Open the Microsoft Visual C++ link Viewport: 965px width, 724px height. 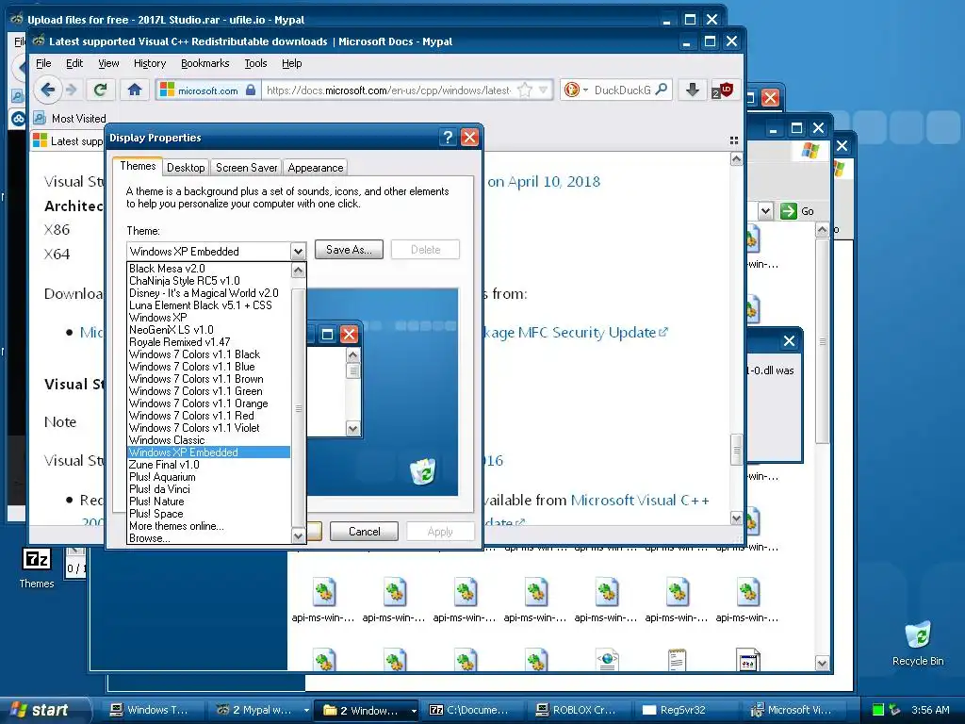tap(640, 500)
